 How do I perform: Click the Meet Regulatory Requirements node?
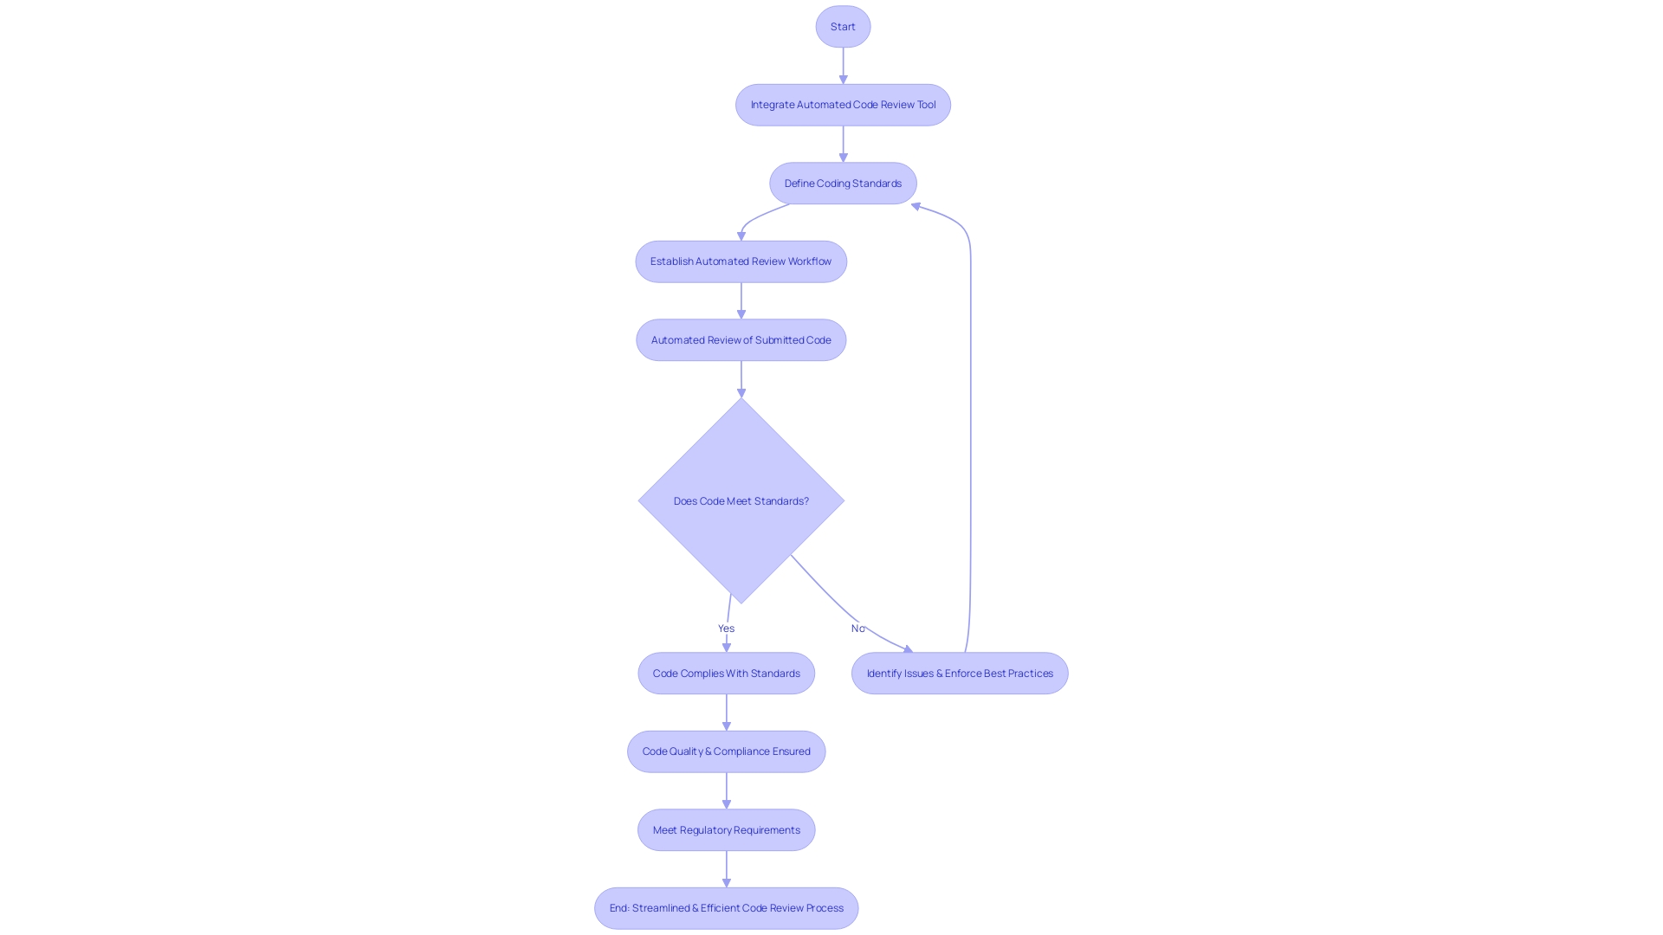tap(727, 830)
